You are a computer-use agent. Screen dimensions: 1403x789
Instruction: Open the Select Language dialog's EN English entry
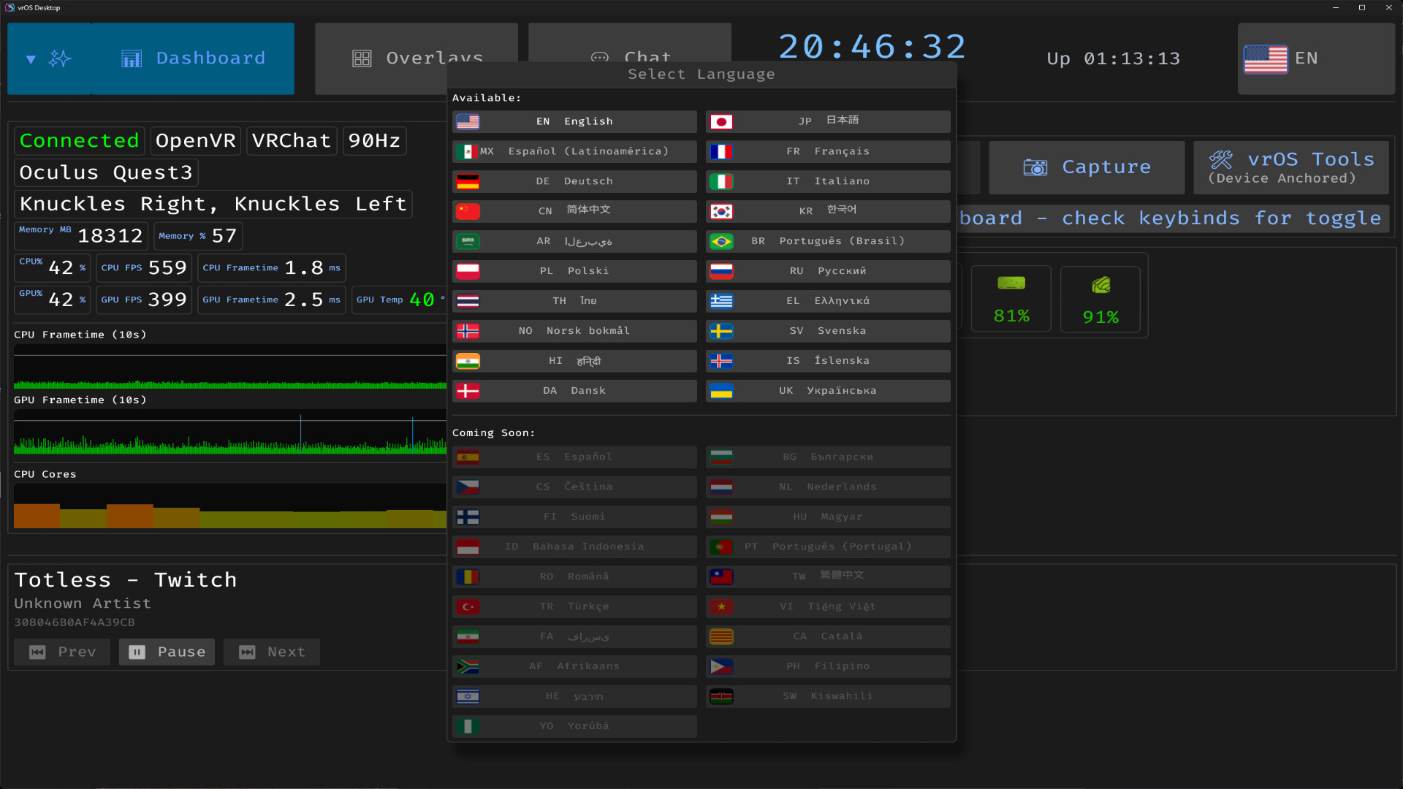574,121
